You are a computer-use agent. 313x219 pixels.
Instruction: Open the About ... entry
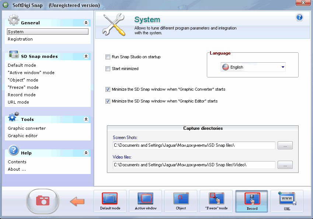(x=17, y=169)
